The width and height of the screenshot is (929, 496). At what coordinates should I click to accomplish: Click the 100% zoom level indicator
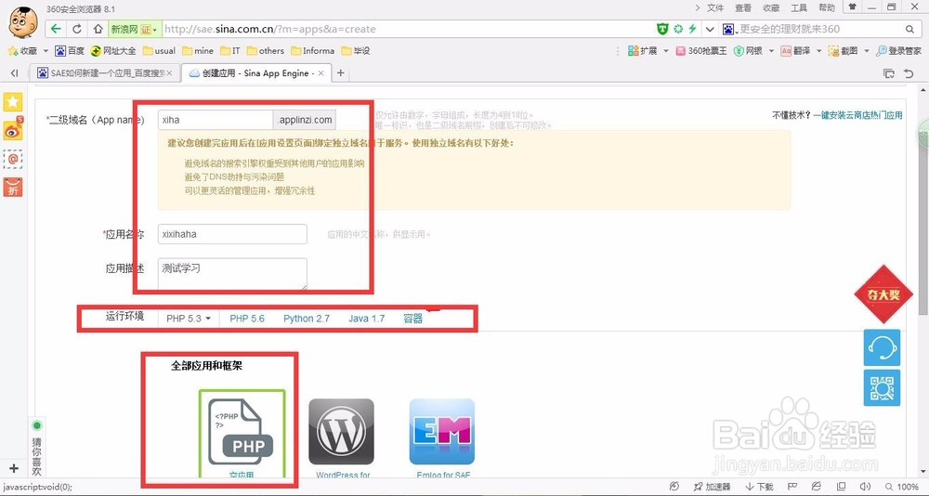pyautogui.click(x=903, y=487)
